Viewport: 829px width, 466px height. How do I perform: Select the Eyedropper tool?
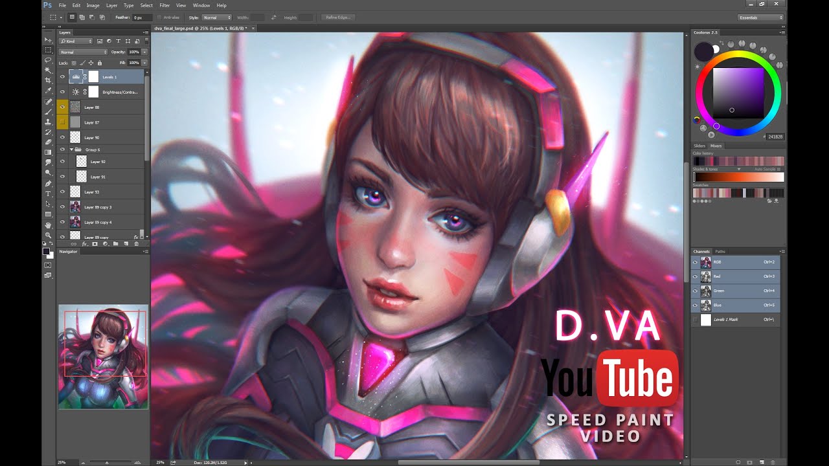coord(48,91)
